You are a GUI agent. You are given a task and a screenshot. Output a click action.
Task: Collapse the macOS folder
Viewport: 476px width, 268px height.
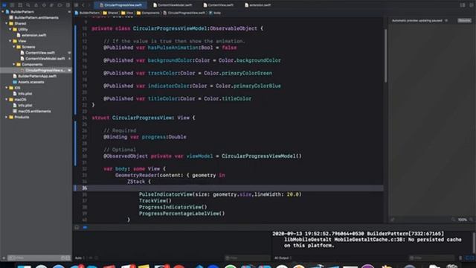7,100
